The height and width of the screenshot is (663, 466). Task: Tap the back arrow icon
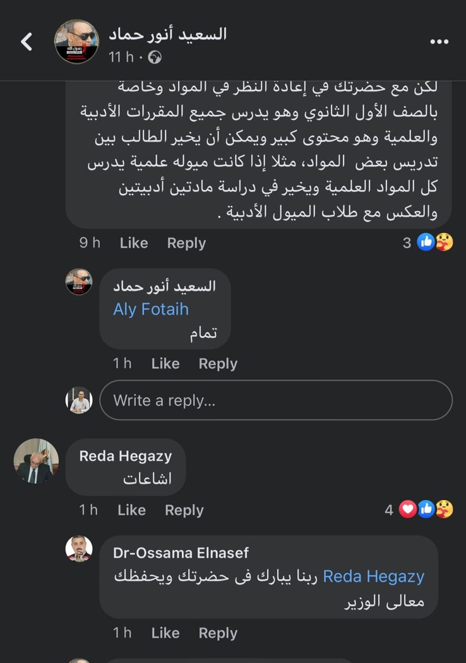(x=27, y=42)
